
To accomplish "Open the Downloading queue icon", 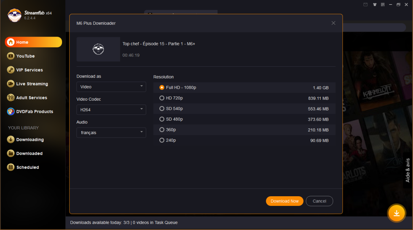I will [11, 140].
